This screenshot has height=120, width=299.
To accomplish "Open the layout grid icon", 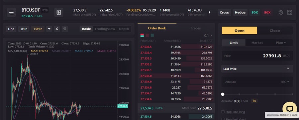I will click(289, 12).
